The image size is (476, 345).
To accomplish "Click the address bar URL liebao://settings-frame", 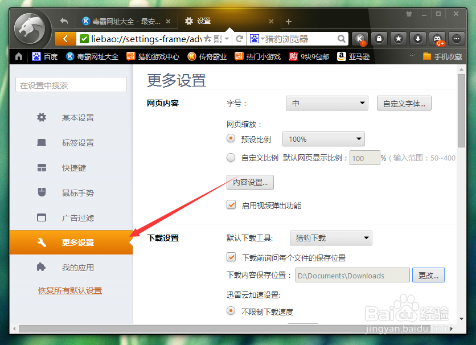I will point(147,39).
